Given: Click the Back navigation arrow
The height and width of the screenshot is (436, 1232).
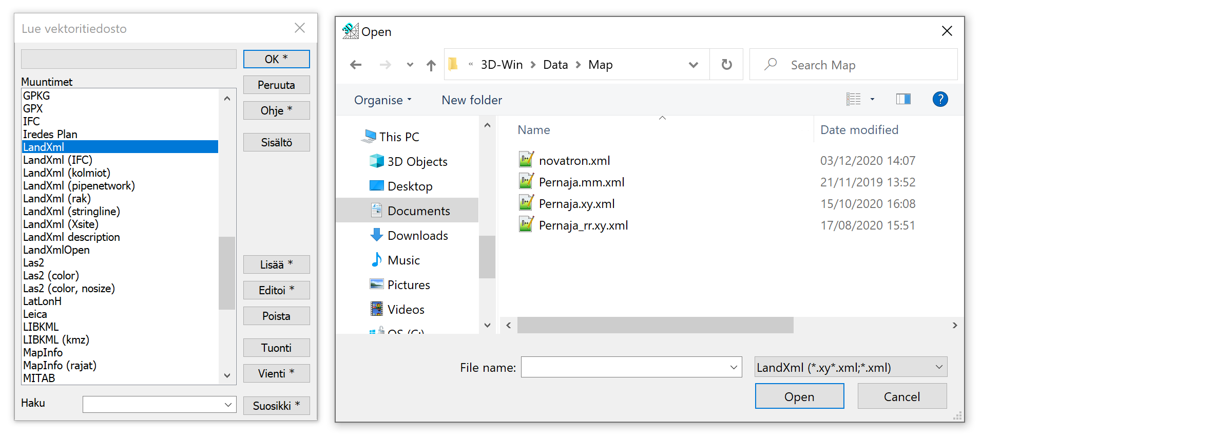Looking at the screenshot, I should pos(356,65).
